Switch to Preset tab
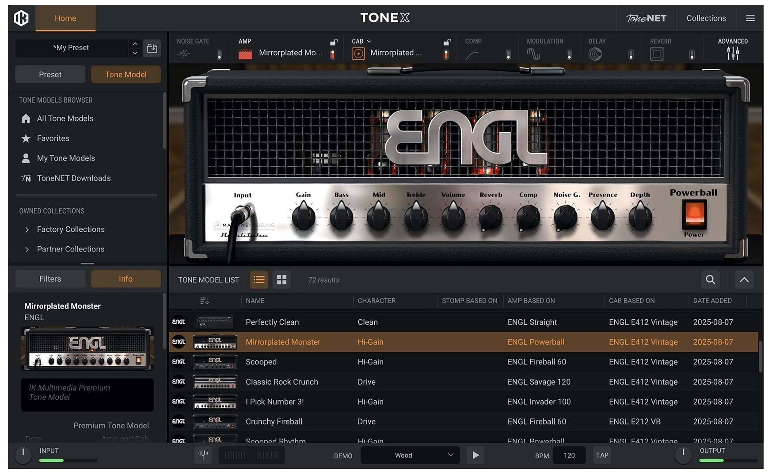The width and height of the screenshot is (772, 475). (50, 74)
